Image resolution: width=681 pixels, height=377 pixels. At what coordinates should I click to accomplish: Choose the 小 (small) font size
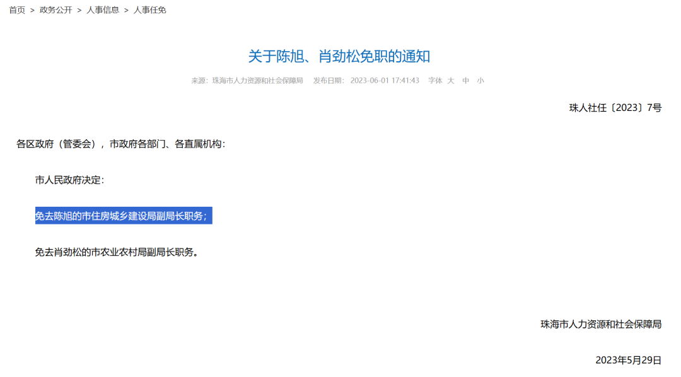[480, 81]
